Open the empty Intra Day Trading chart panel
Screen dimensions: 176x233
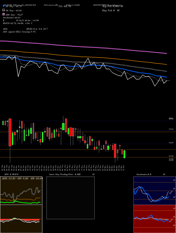(x=70, y=198)
